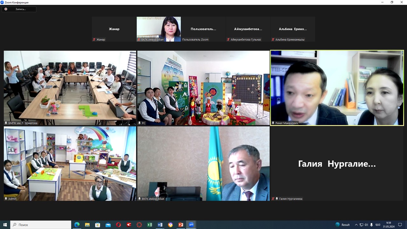This screenshot has width=407, height=229.
Task: Expand the hidden system tray icons chevron
Action: tap(356, 225)
